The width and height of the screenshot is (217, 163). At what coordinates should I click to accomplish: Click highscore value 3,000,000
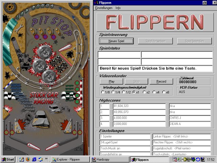(139, 124)
